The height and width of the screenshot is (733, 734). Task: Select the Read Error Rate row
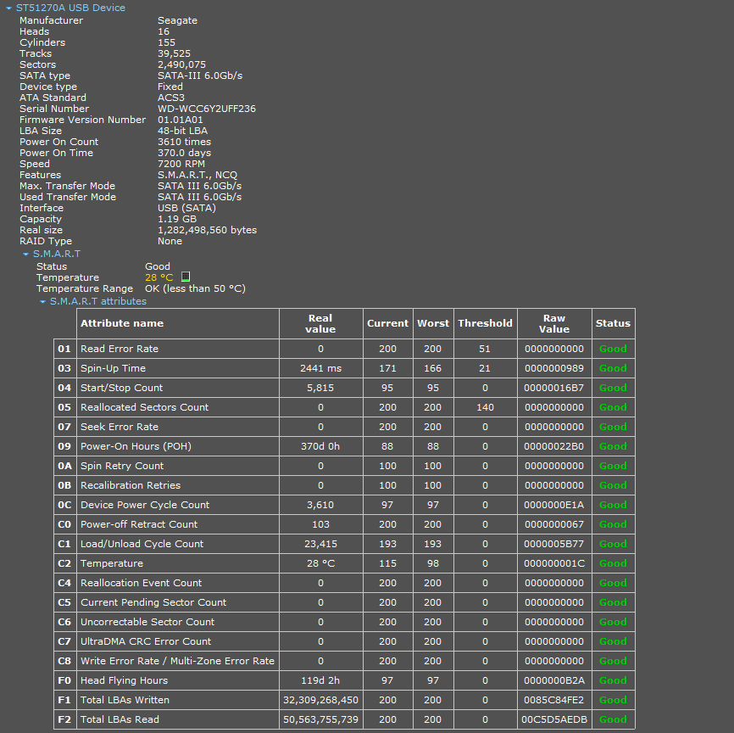click(344, 349)
